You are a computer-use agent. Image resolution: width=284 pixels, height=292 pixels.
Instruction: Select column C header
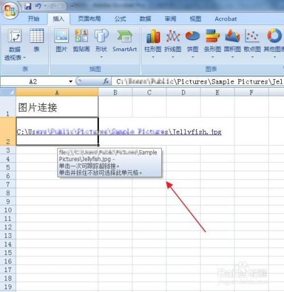[149, 92]
